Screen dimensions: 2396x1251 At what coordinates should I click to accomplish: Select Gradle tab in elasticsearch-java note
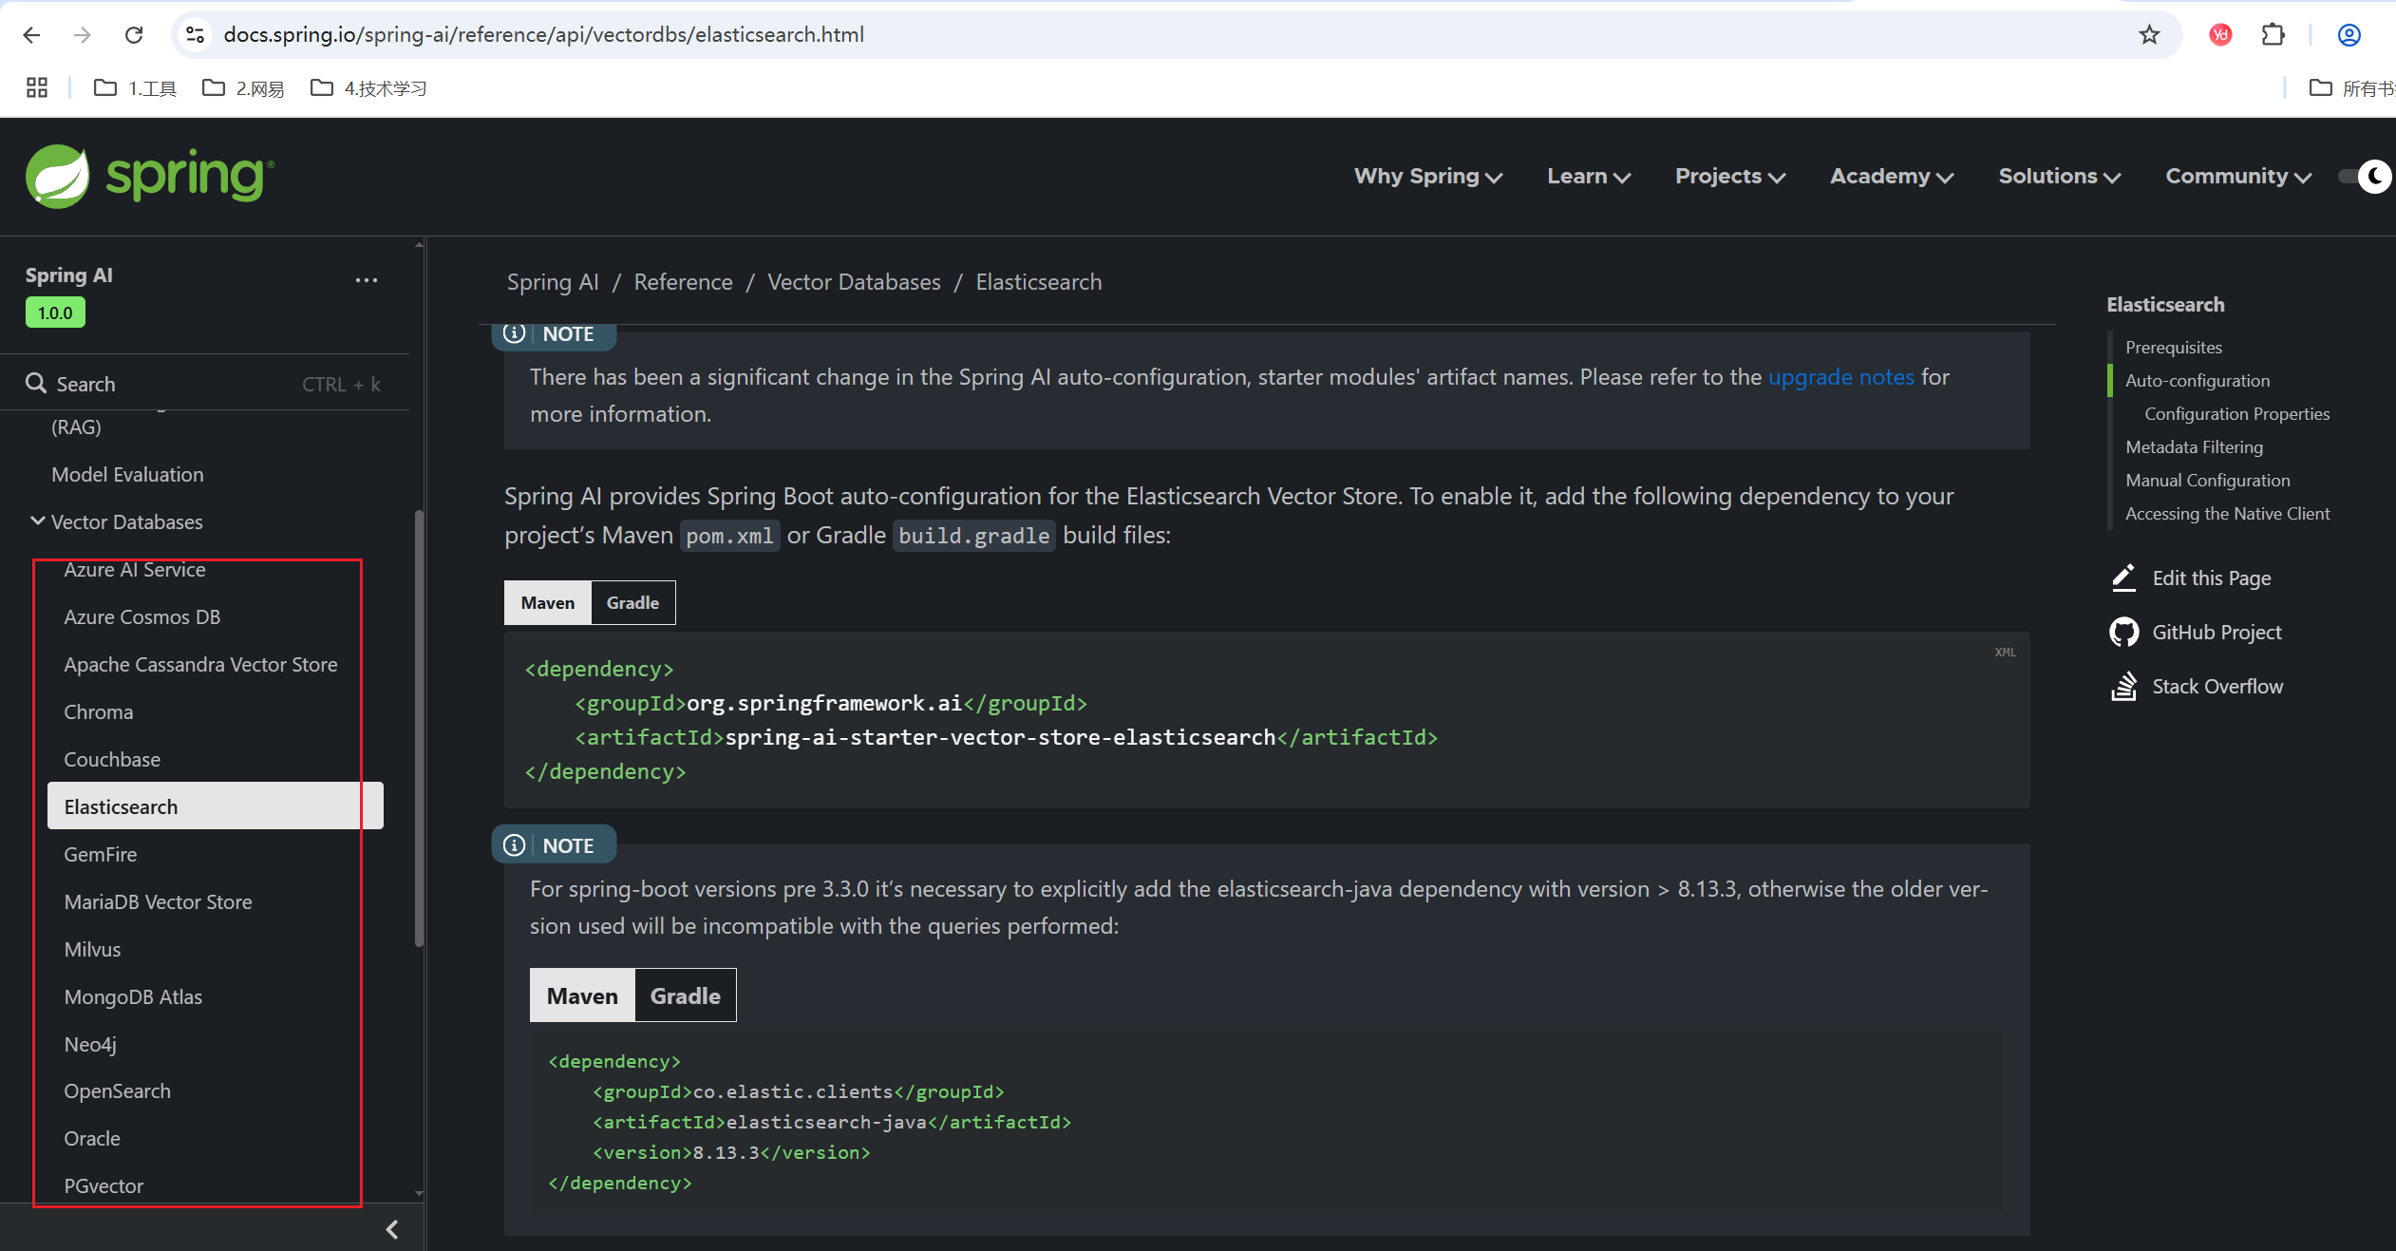point(685,996)
